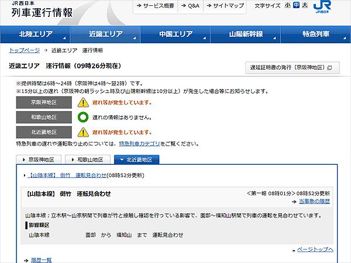Open 列車運行情報 site title

pyautogui.click(x=42, y=12)
